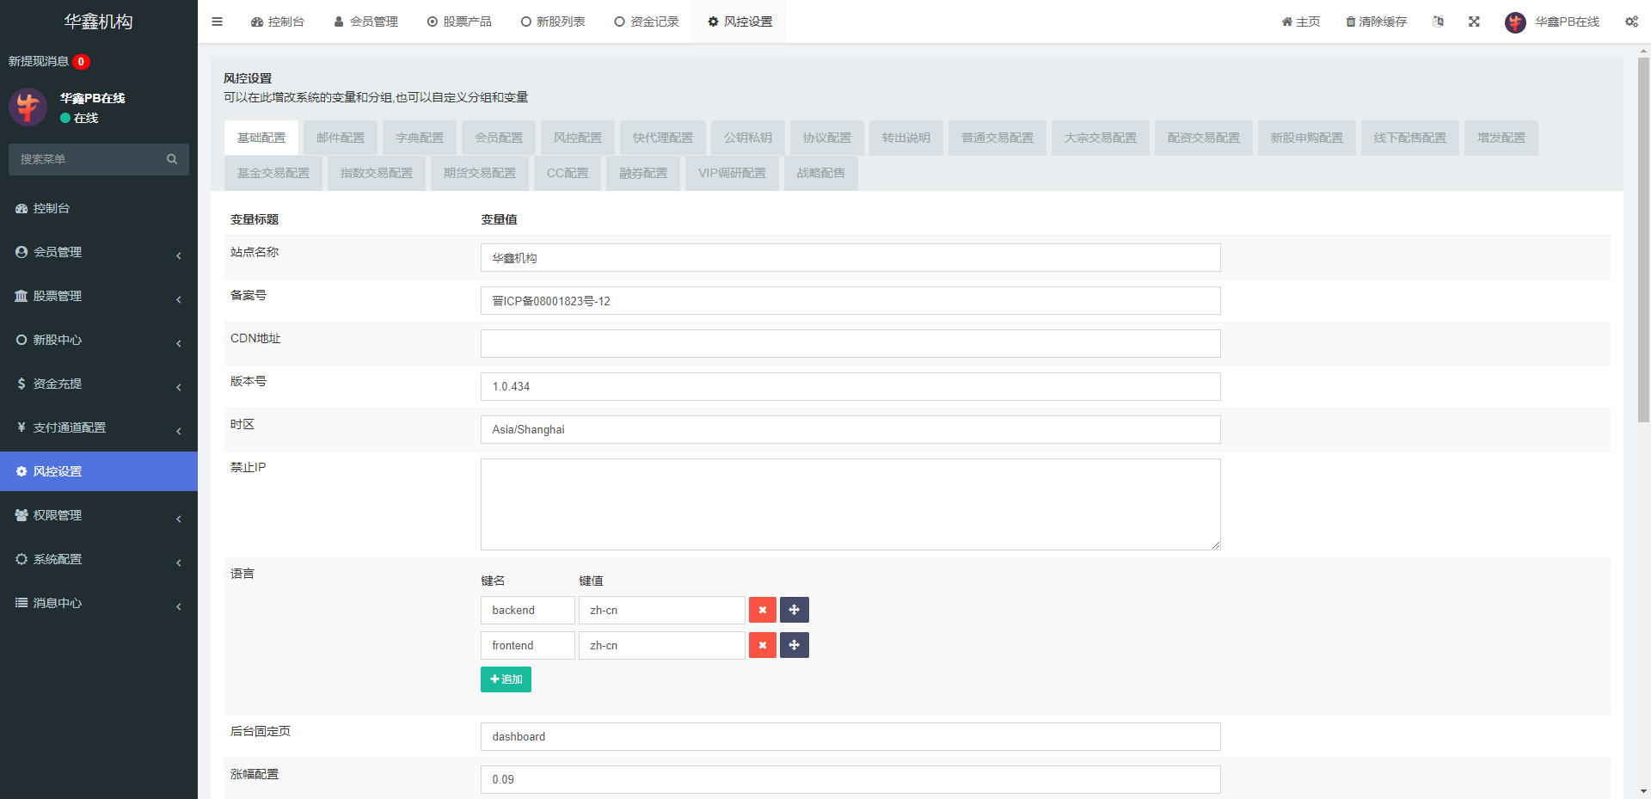Open the language switch icon in header

pyautogui.click(x=1438, y=22)
